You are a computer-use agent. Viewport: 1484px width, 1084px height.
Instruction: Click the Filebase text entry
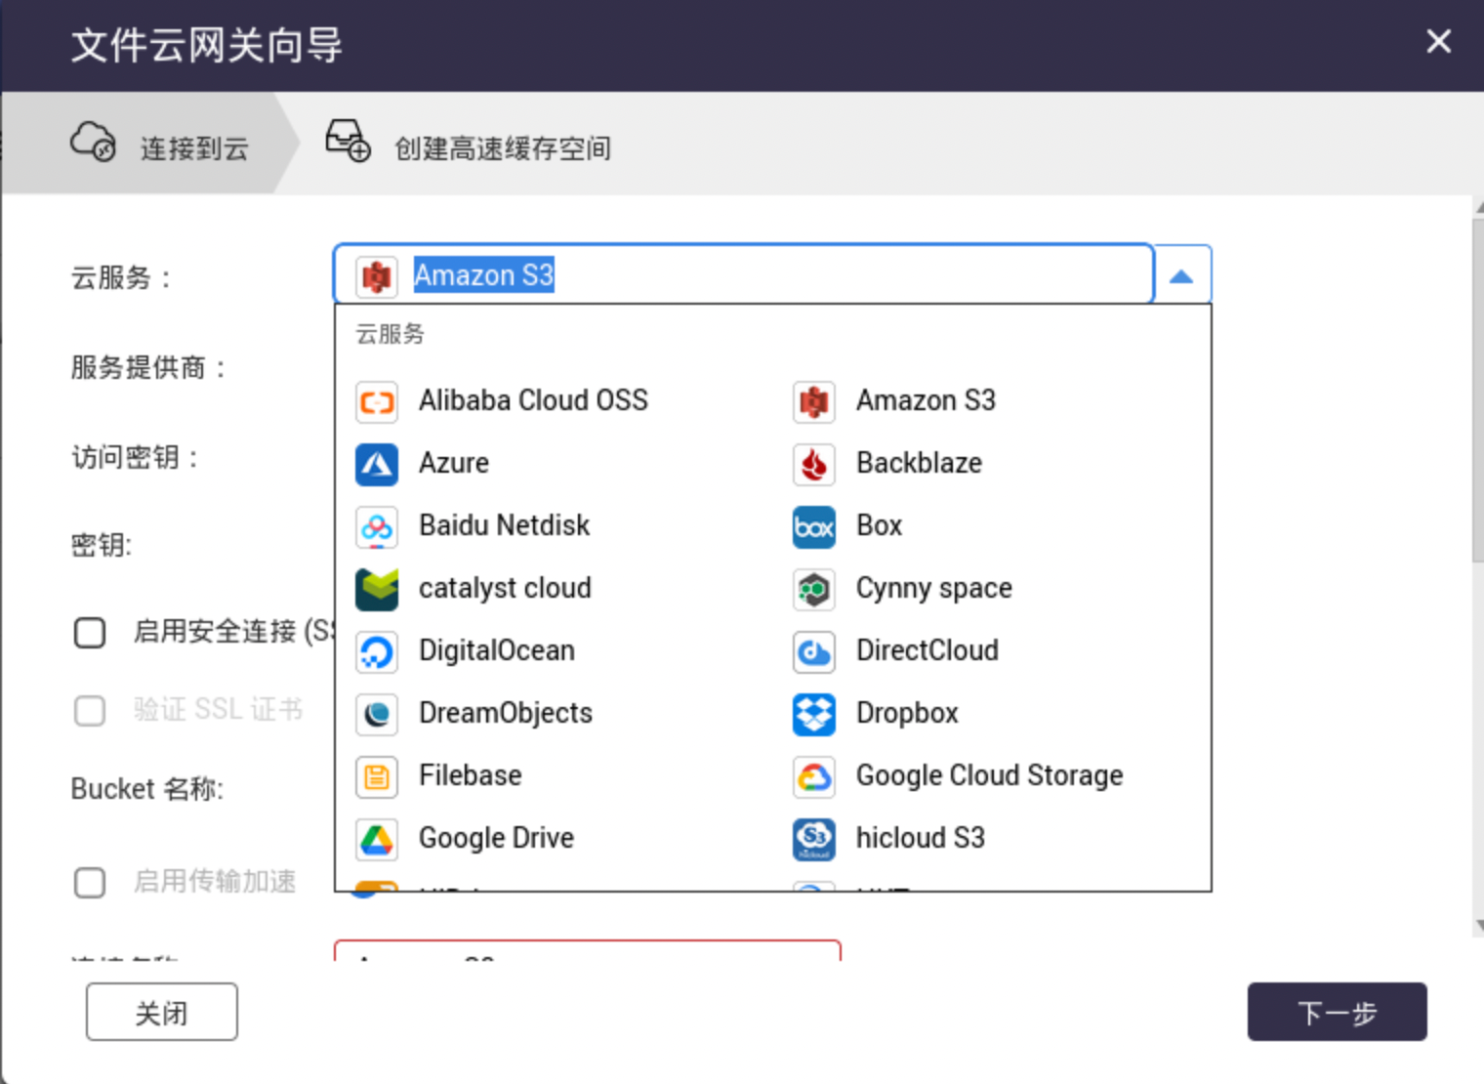tap(471, 775)
